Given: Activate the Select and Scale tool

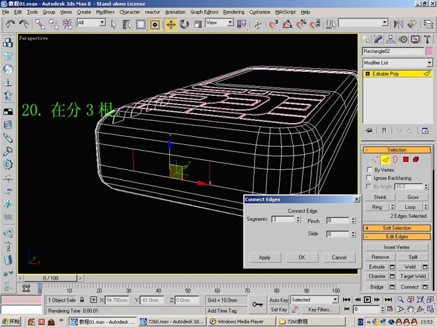Looking at the screenshot, I should tap(198, 24).
